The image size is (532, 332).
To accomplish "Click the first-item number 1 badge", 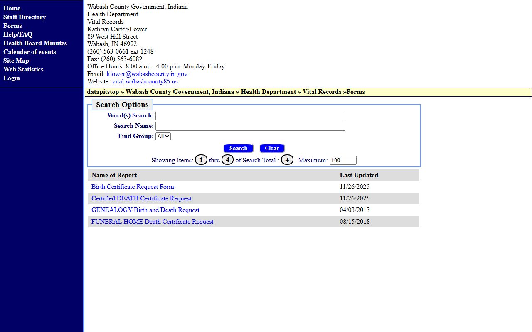I will (201, 160).
